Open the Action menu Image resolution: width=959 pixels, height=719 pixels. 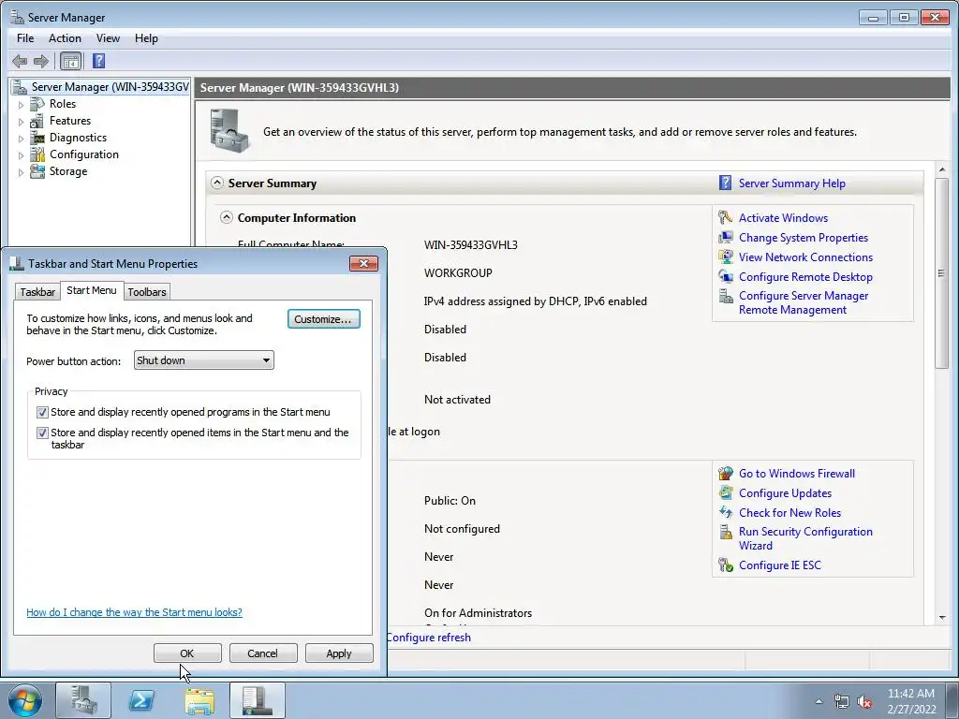point(65,37)
